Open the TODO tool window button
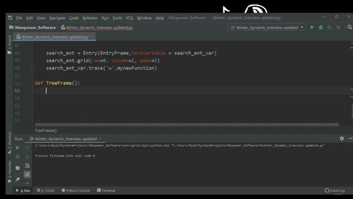 click(45, 191)
